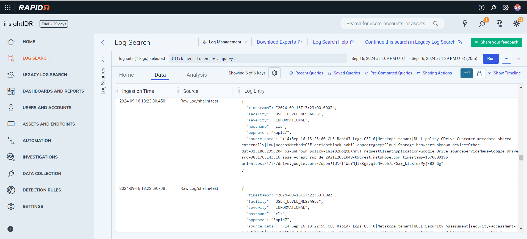Click Download Exports link
The width and height of the screenshot is (527, 239).
pos(279,42)
